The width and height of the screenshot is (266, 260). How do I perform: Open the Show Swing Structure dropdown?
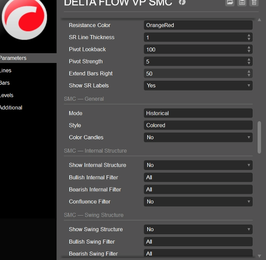point(198,229)
